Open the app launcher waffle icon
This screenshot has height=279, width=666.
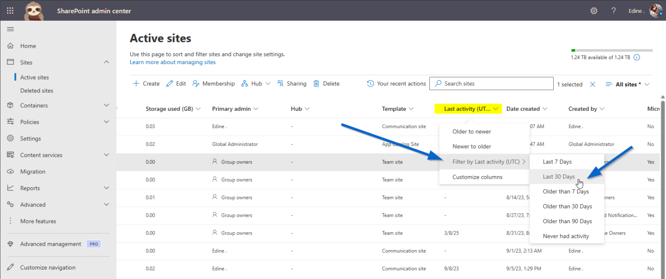pos(10,10)
